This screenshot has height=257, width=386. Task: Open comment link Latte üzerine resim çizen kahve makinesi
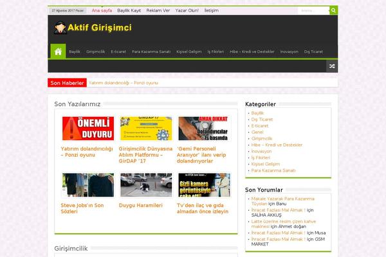click(x=283, y=224)
